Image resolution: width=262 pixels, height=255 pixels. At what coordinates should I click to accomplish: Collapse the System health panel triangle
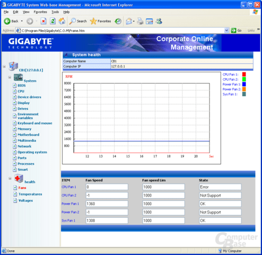point(66,55)
